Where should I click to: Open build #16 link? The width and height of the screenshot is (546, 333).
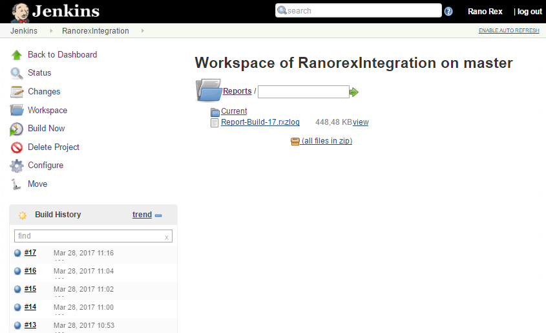pyautogui.click(x=30, y=271)
